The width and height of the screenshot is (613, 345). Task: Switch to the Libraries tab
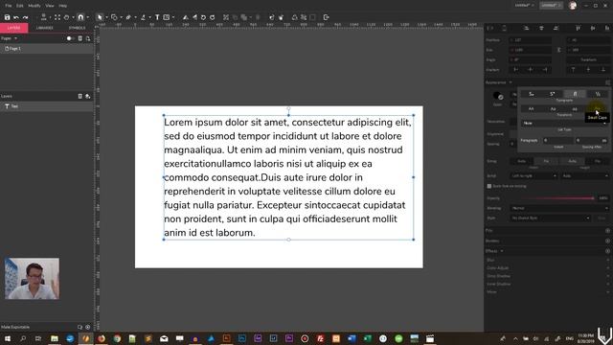point(45,28)
